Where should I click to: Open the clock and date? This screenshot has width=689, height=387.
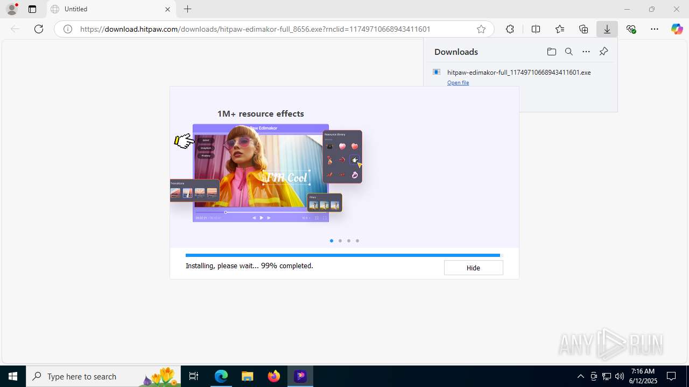click(x=643, y=376)
